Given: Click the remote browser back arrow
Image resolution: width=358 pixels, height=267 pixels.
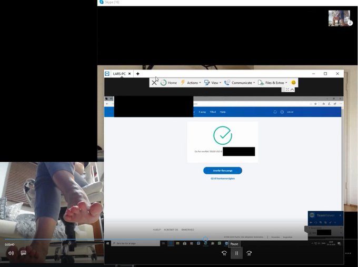Looking at the screenshot, I should pyautogui.click(x=107, y=104).
